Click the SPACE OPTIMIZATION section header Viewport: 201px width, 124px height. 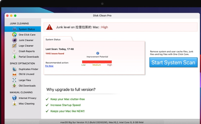(22, 63)
